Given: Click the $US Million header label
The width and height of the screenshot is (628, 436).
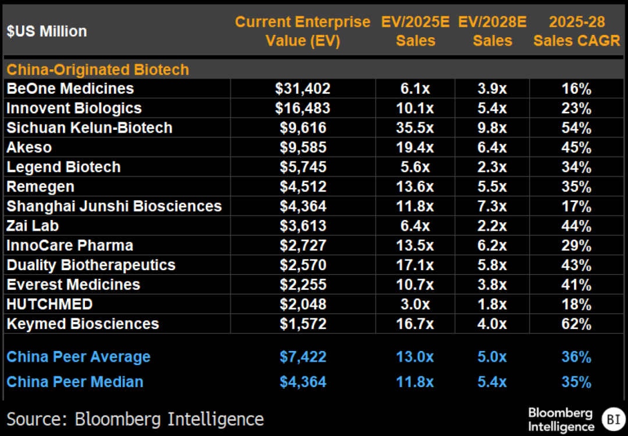Looking at the screenshot, I should pyautogui.click(x=47, y=31).
